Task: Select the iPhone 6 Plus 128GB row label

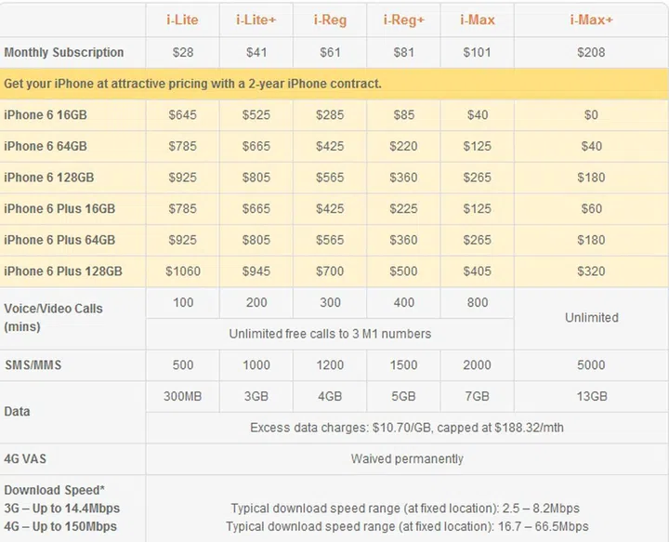Action: coord(63,271)
